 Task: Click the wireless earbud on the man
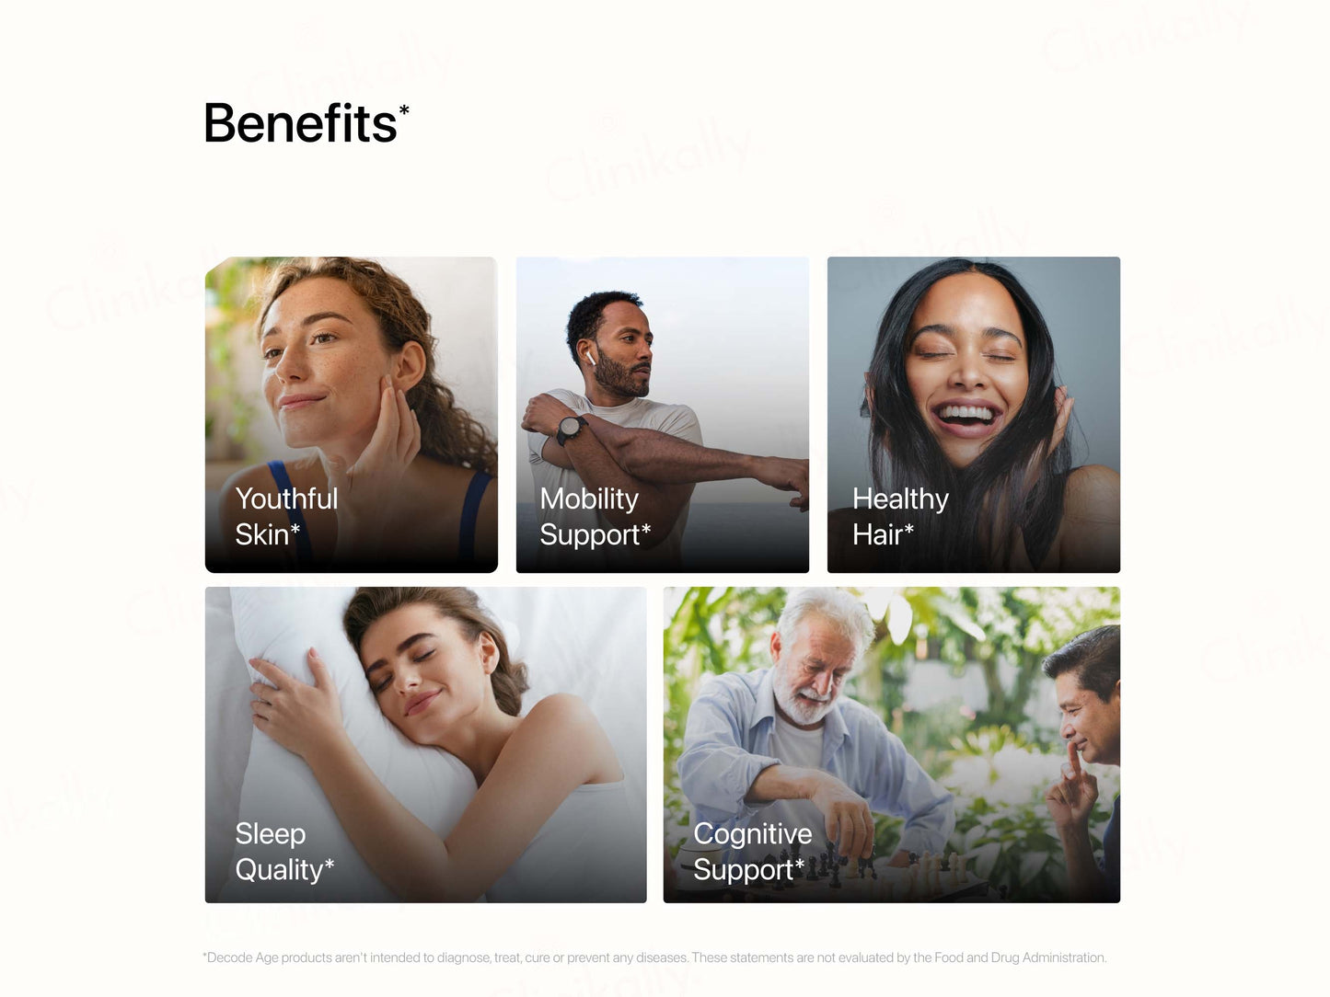pyautogui.click(x=592, y=355)
